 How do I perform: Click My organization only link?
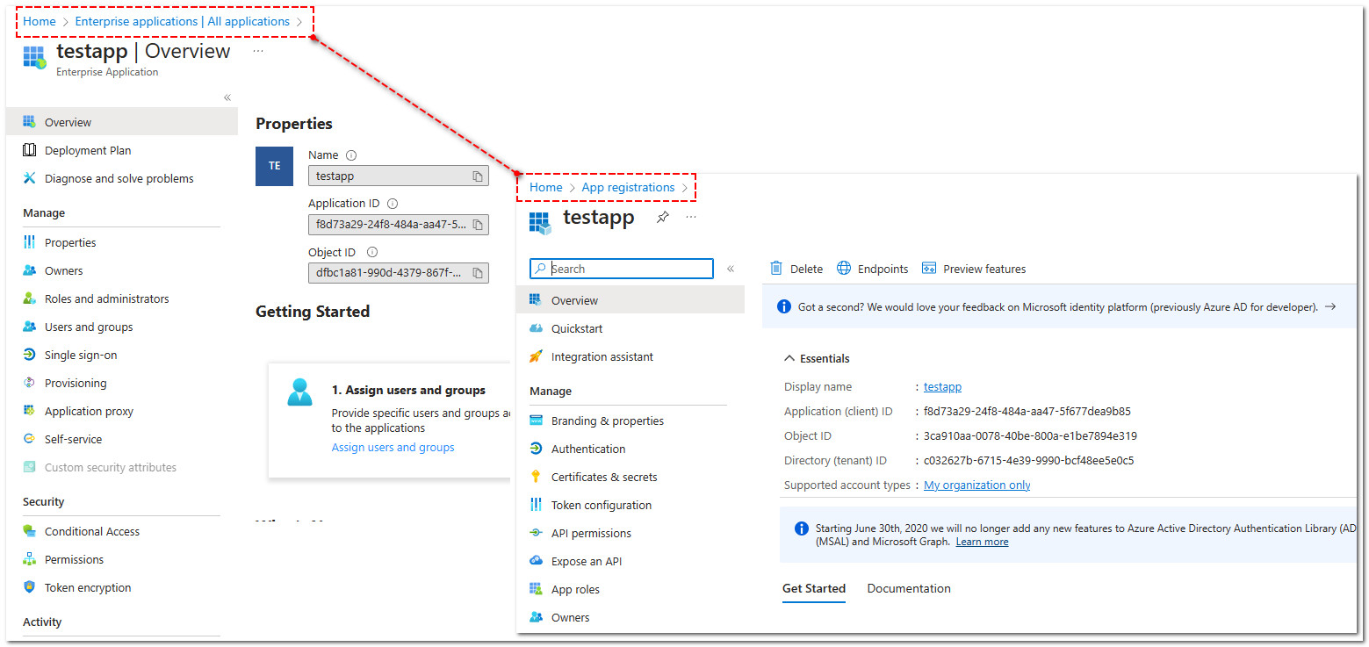point(977,485)
